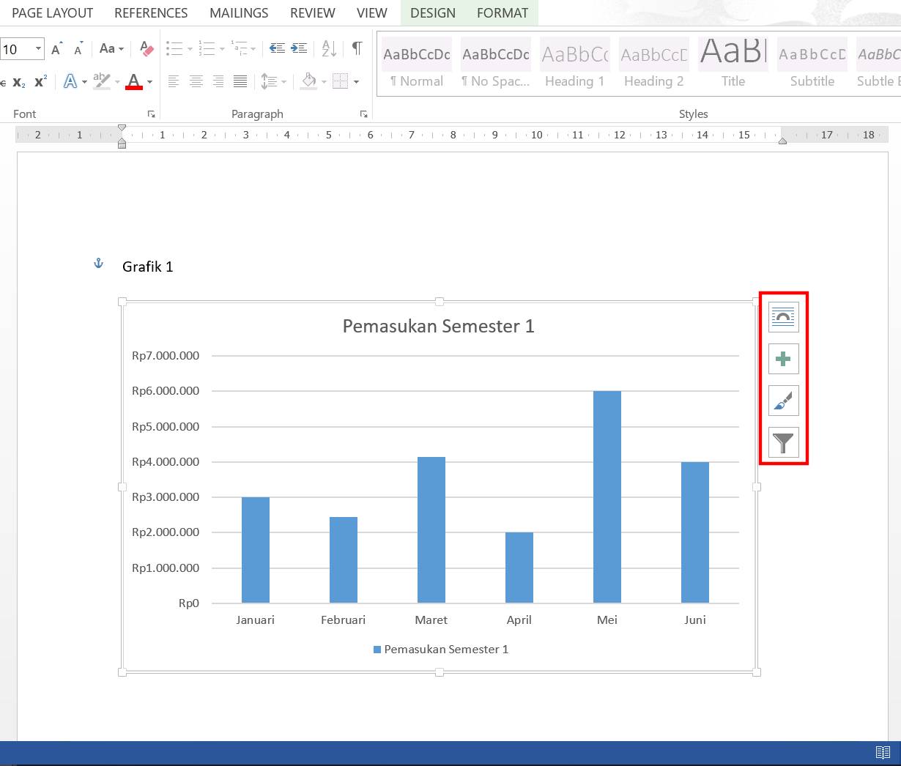The height and width of the screenshot is (766, 901).
Task: Open the Layout Options chart button
Action: [x=783, y=317]
